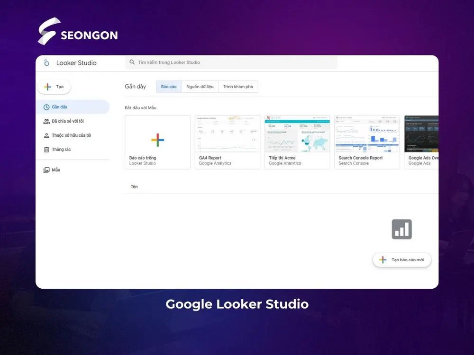Image resolution: width=474 pixels, height=355 pixels.
Task: Click the Tạo create button
Action: (x=54, y=87)
